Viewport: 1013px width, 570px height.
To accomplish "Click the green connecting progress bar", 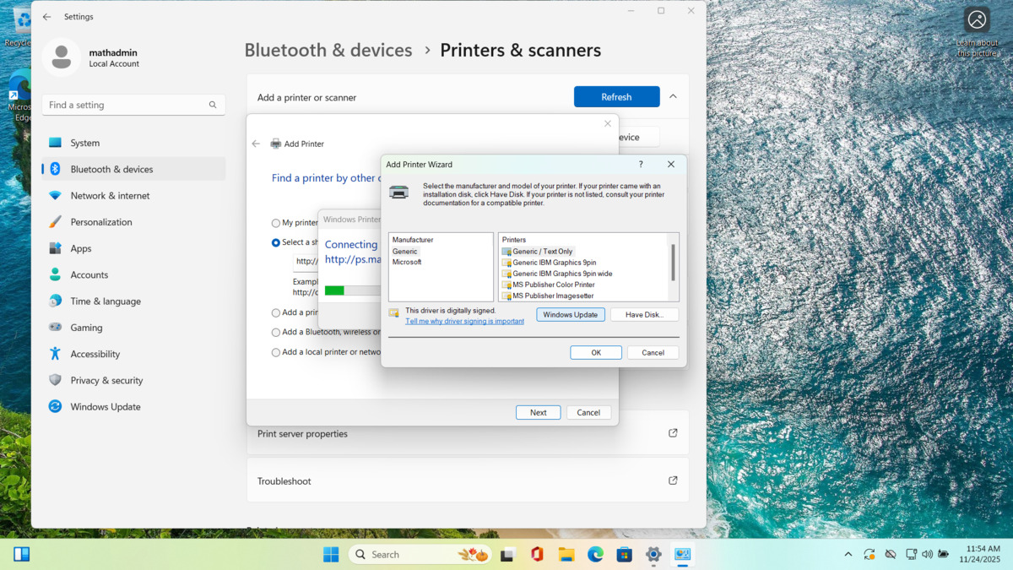I will 334,290.
